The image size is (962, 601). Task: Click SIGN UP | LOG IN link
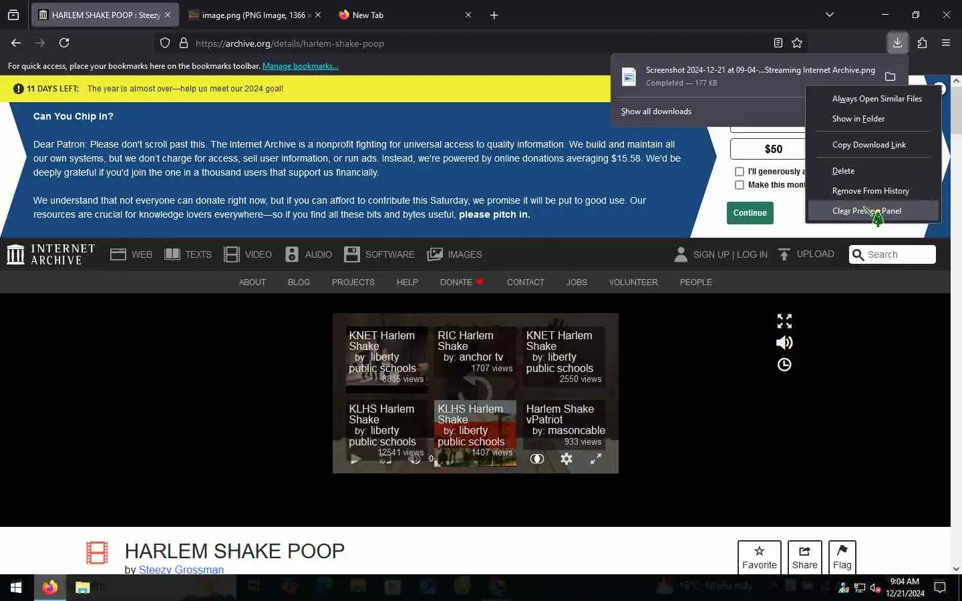721,254
